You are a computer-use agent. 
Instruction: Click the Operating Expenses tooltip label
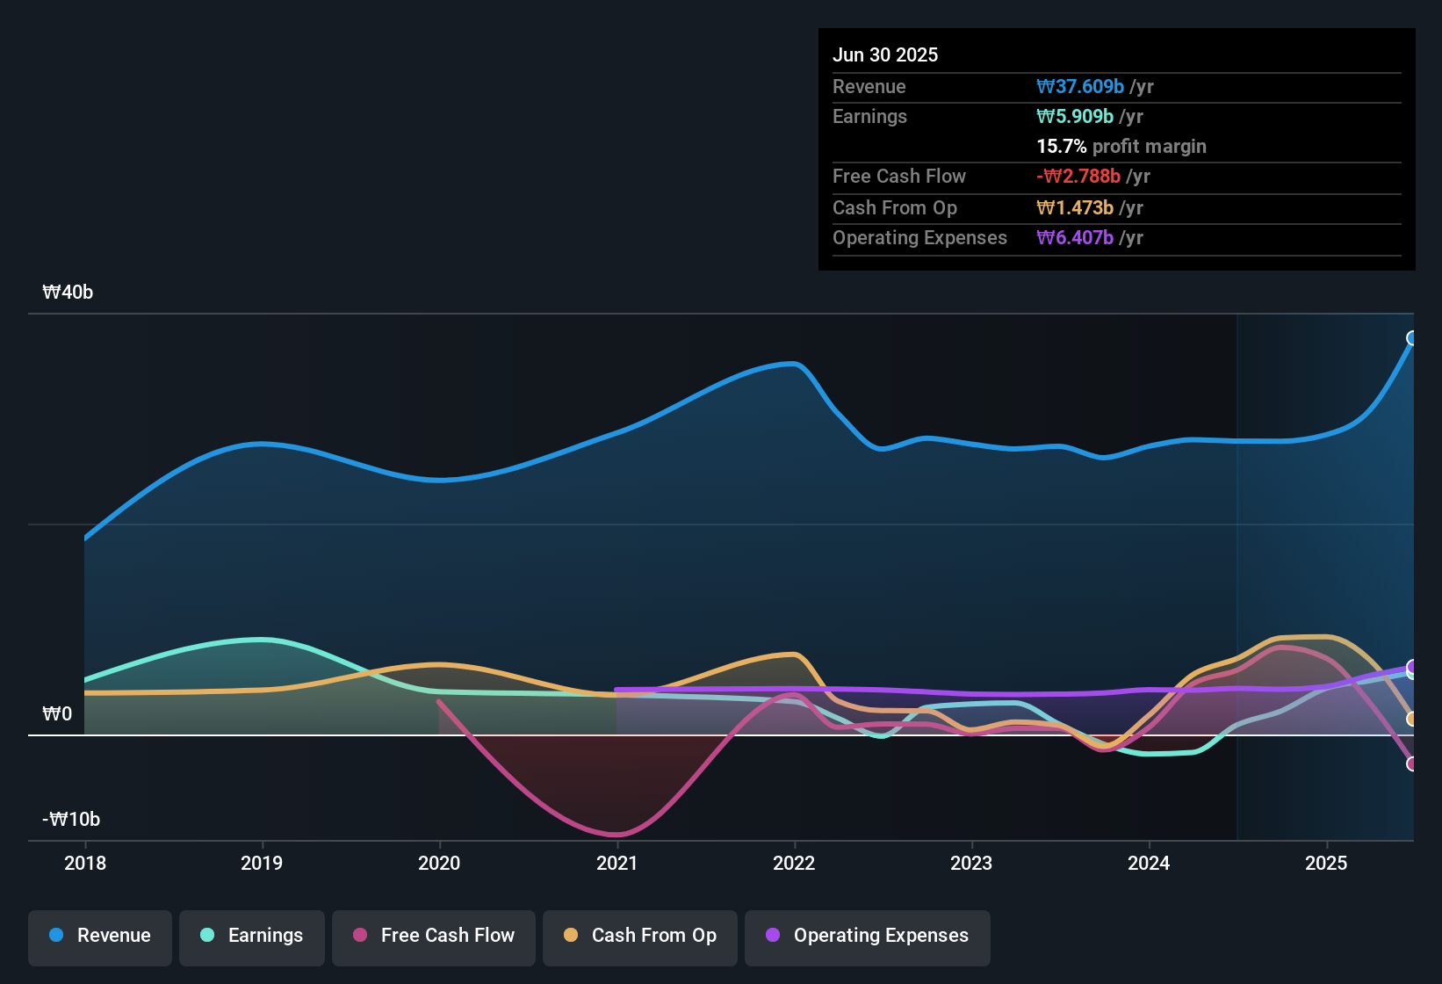click(x=919, y=238)
